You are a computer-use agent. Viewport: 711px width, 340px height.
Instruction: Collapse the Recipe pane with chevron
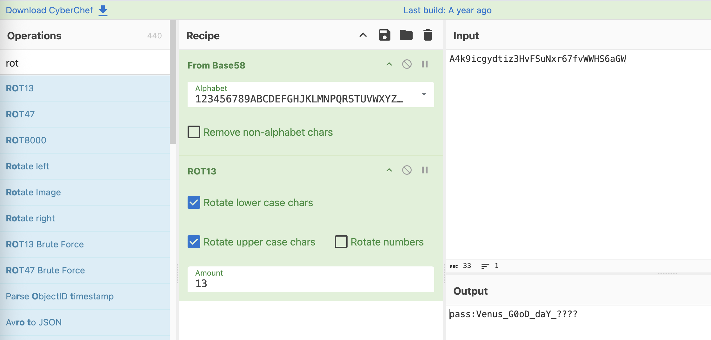click(363, 35)
